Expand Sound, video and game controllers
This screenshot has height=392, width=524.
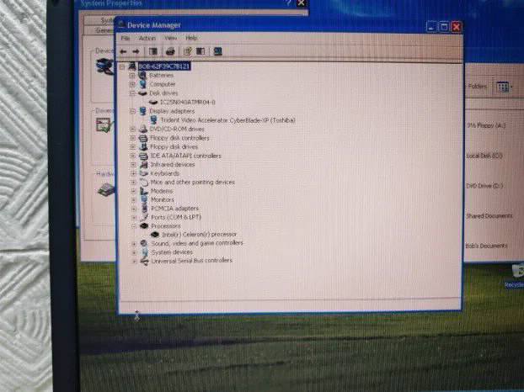tap(134, 244)
